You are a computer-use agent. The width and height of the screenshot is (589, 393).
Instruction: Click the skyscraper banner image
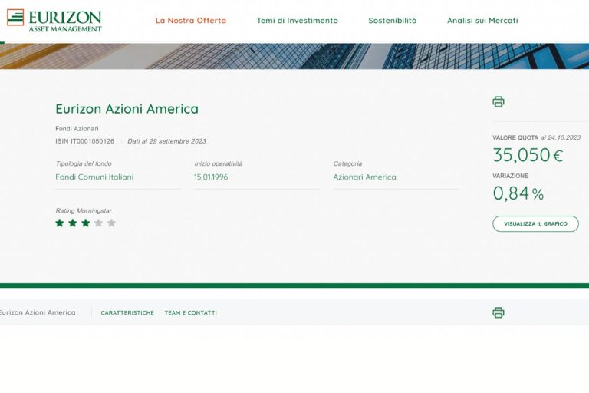(x=294, y=56)
